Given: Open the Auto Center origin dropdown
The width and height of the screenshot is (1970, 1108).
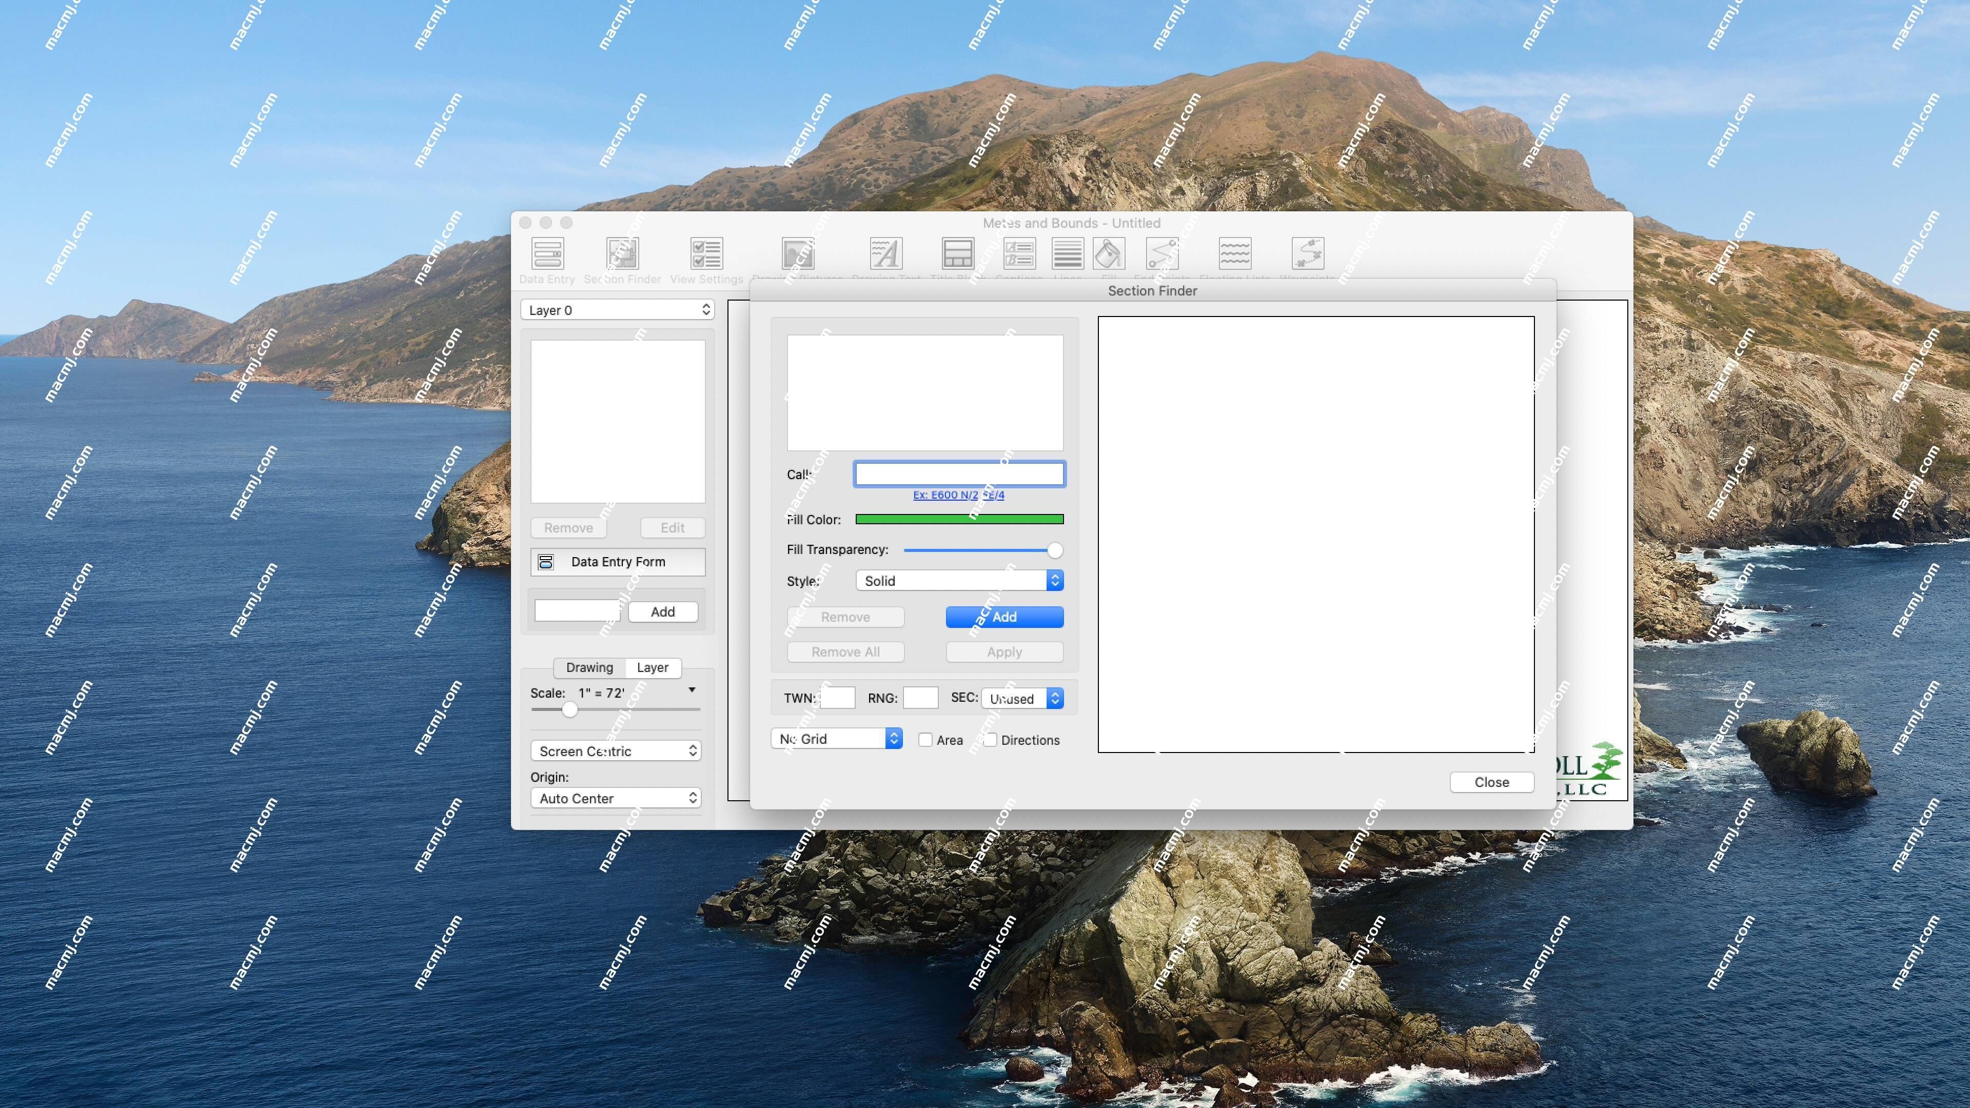Looking at the screenshot, I should pyautogui.click(x=616, y=798).
